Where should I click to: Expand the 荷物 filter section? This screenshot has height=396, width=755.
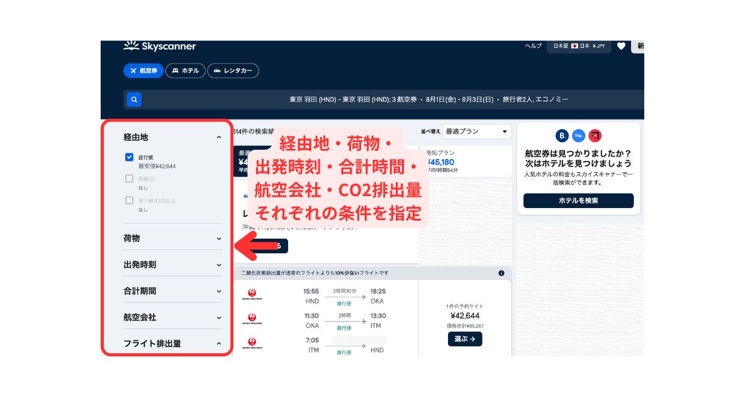pos(219,238)
